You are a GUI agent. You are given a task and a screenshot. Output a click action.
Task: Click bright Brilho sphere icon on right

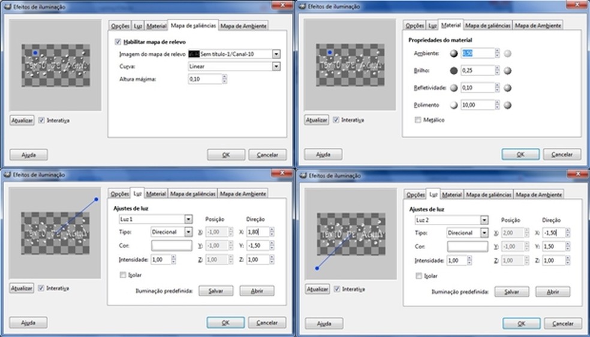[508, 70]
